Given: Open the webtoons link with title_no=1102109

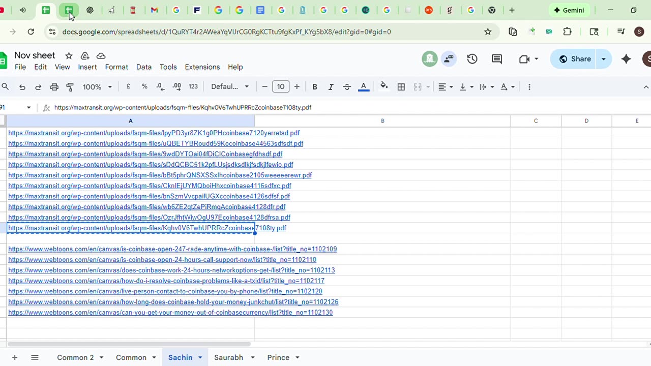Looking at the screenshot, I should 172,249.
